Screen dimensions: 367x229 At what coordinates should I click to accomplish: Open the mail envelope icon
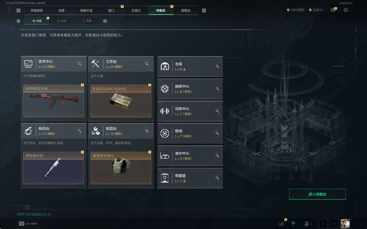pos(333,10)
